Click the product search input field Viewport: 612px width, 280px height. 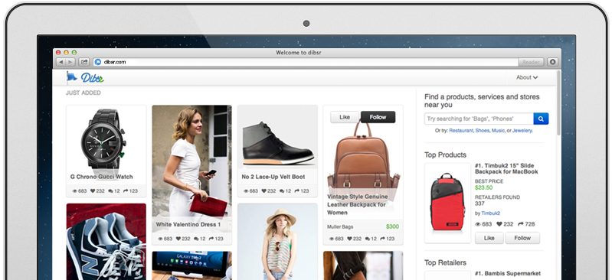[x=479, y=119]
